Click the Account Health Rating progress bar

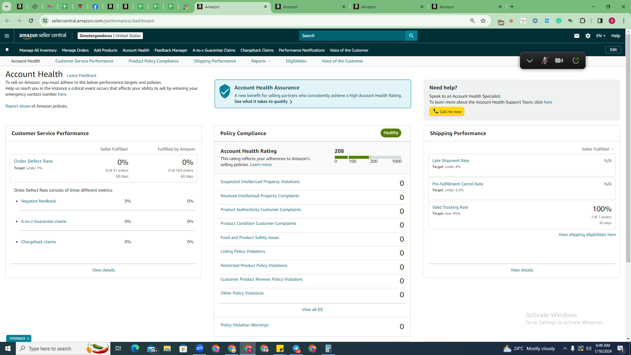[x=368, y=157]
